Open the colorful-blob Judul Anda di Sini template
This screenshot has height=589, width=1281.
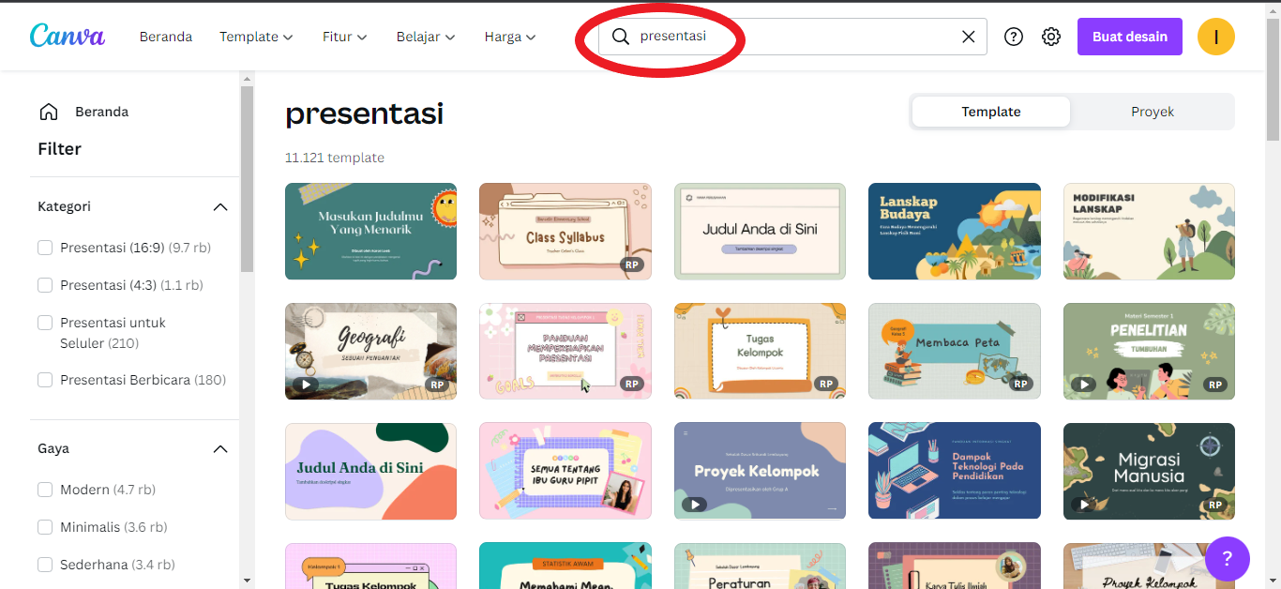370,471
